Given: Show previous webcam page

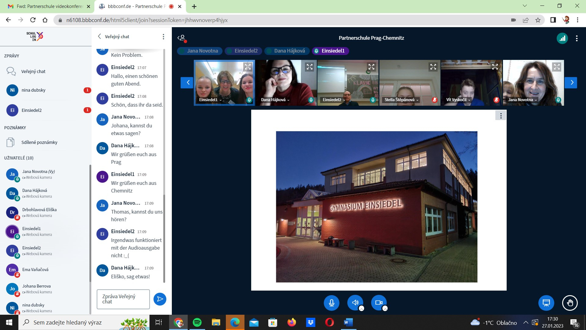Looking at the screenshot, I should (187, 82).
